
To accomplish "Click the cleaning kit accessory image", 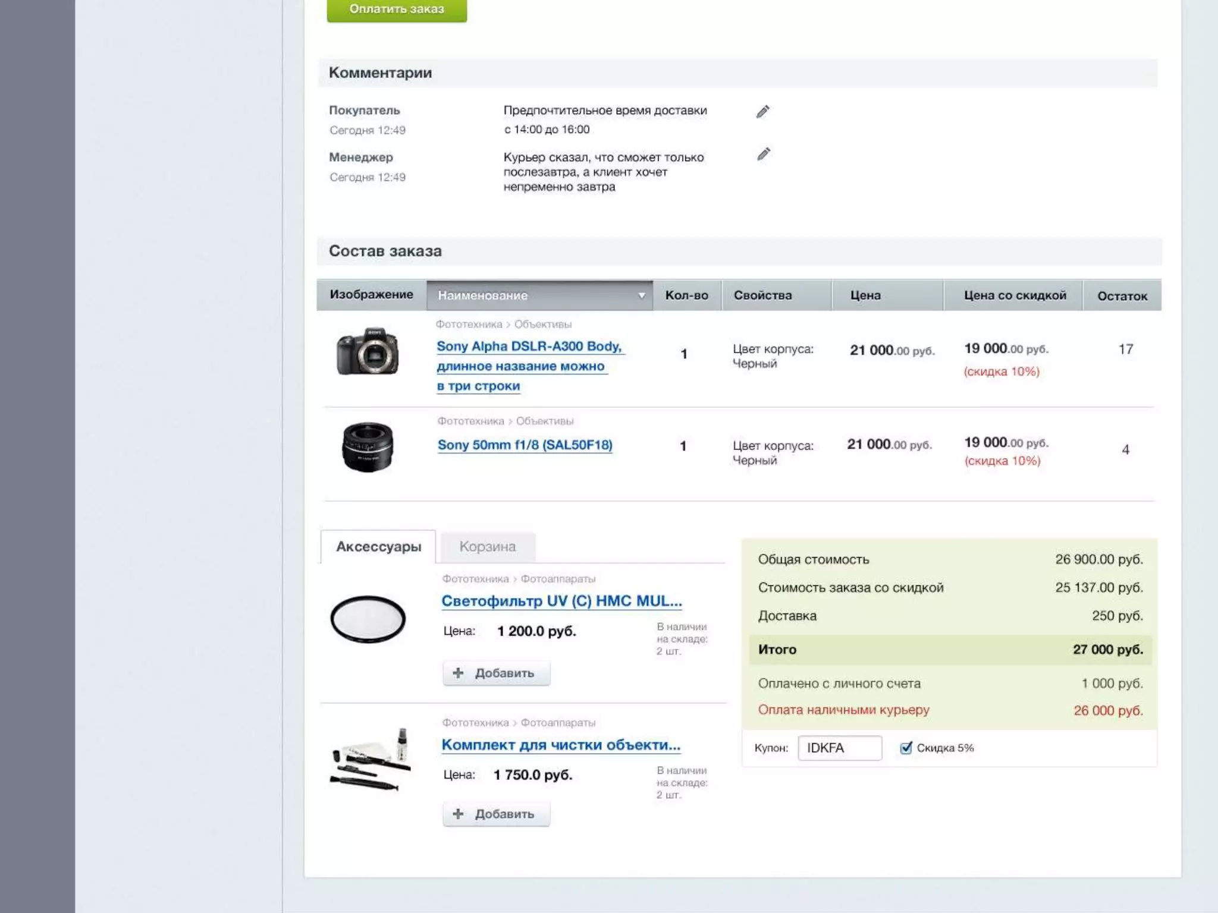I will (371, 760).
